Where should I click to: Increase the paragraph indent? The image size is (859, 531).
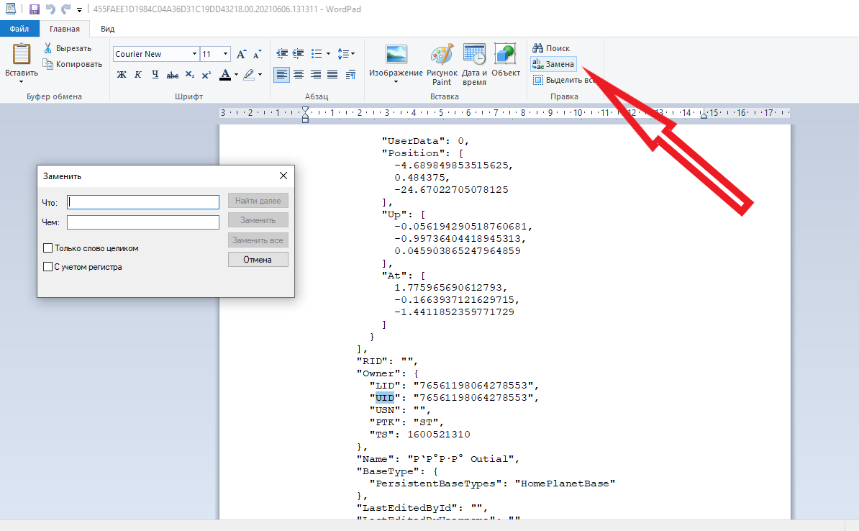point(299,54)
